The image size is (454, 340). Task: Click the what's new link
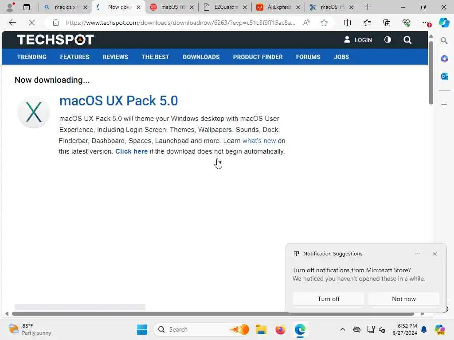pyautogui.click(x=259, y=141)
